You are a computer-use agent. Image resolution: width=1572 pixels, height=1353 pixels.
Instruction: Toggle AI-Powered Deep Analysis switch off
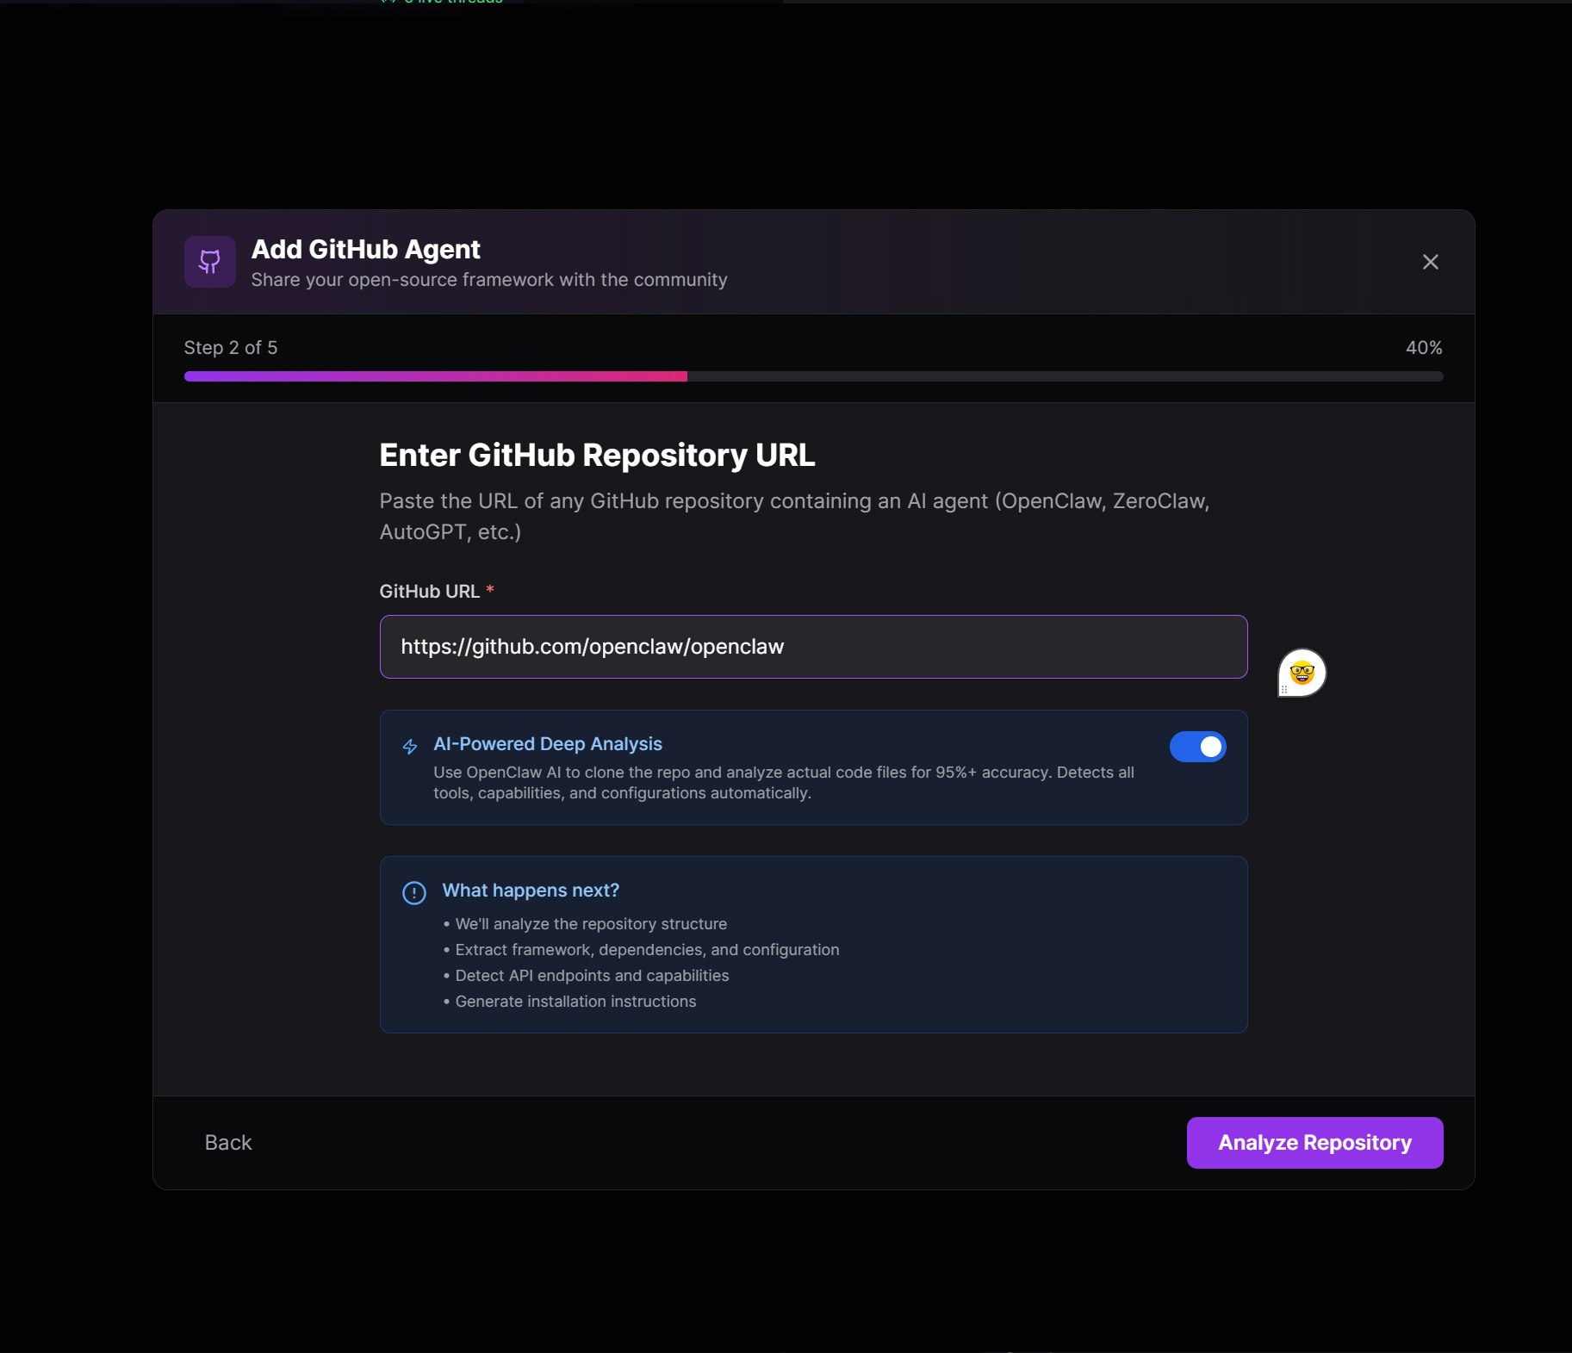[1197, 747]
